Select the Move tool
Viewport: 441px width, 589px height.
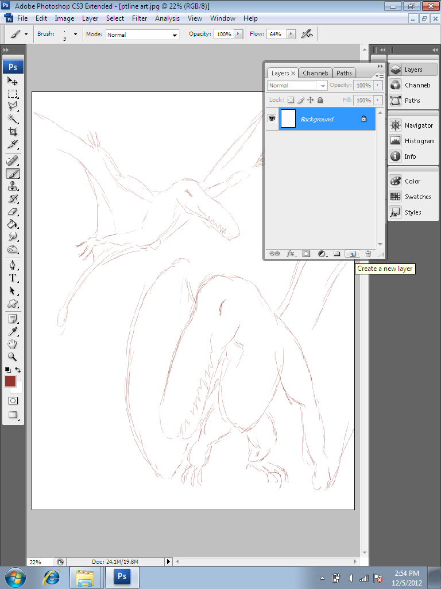(x=13, y=81)
